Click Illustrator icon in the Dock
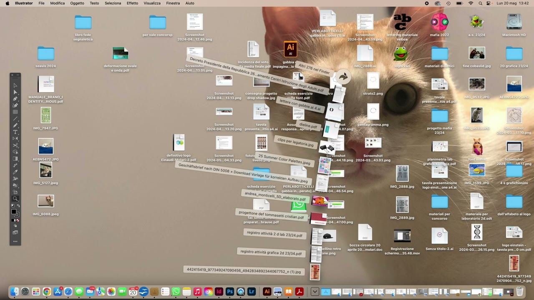 267,292
